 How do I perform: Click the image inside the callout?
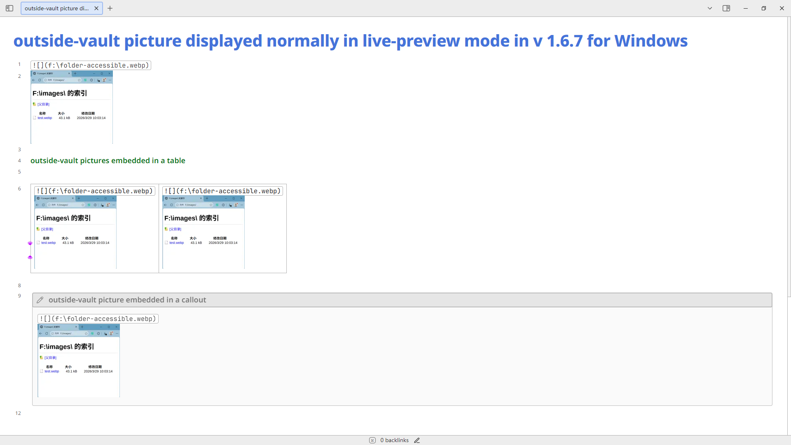(x=79, y=361)
